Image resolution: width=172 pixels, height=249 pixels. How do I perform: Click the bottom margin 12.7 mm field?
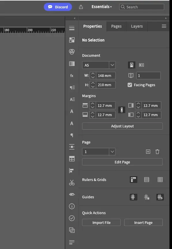[x=105, y=115]
